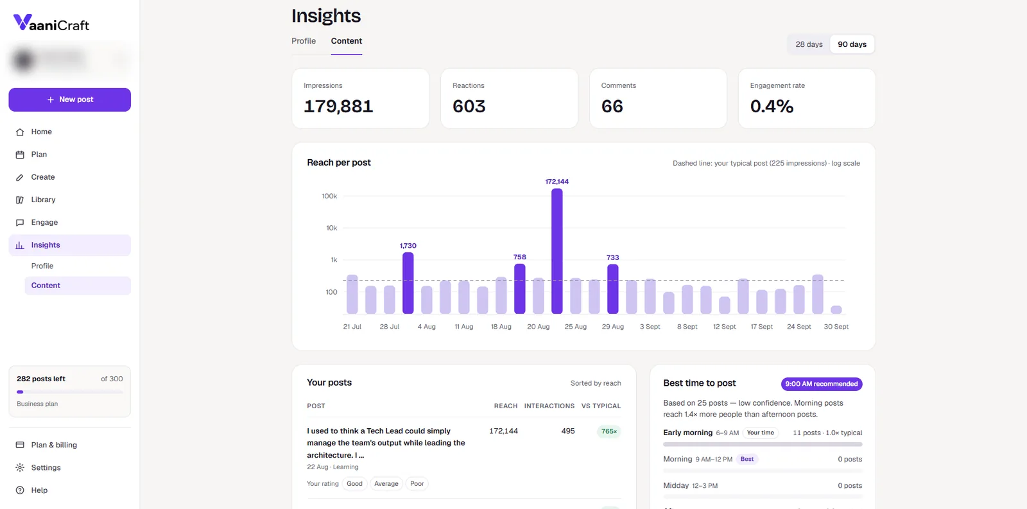Screen dimensions: 1027x509
Task: Click the Comments value 66
Action: coord(612,107)
